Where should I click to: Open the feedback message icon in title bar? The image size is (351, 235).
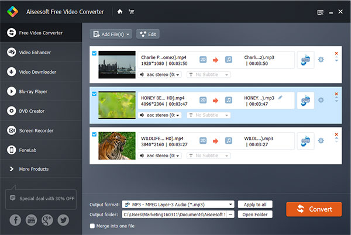coord(321,12)
